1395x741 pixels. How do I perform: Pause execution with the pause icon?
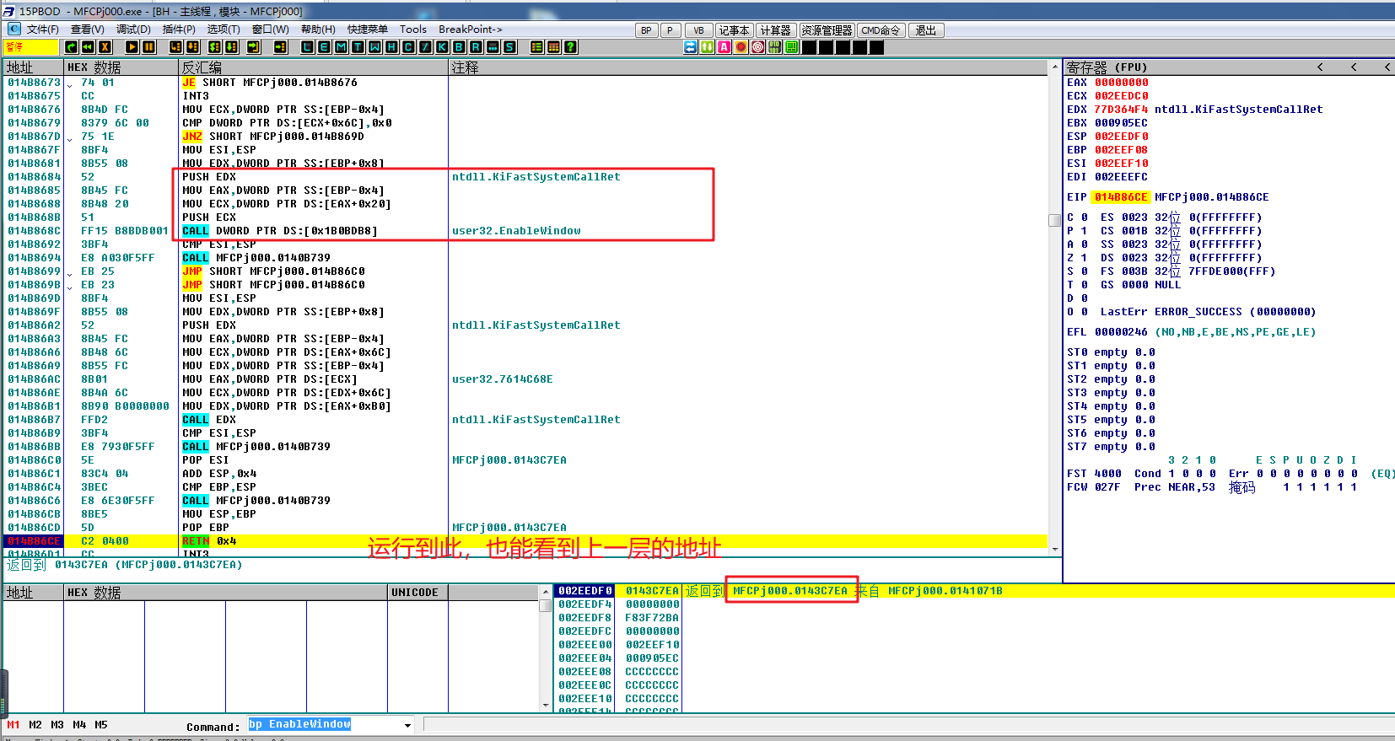click(149, 47)
